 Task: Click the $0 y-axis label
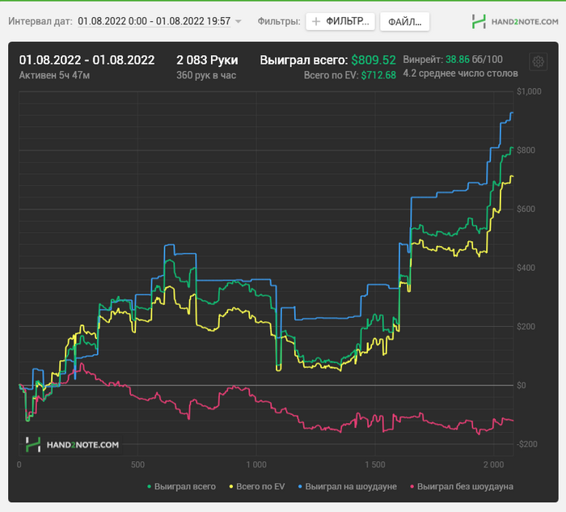(522, 385)
